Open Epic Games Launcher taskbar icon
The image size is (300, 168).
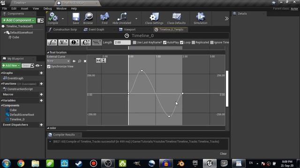point(195,163)
